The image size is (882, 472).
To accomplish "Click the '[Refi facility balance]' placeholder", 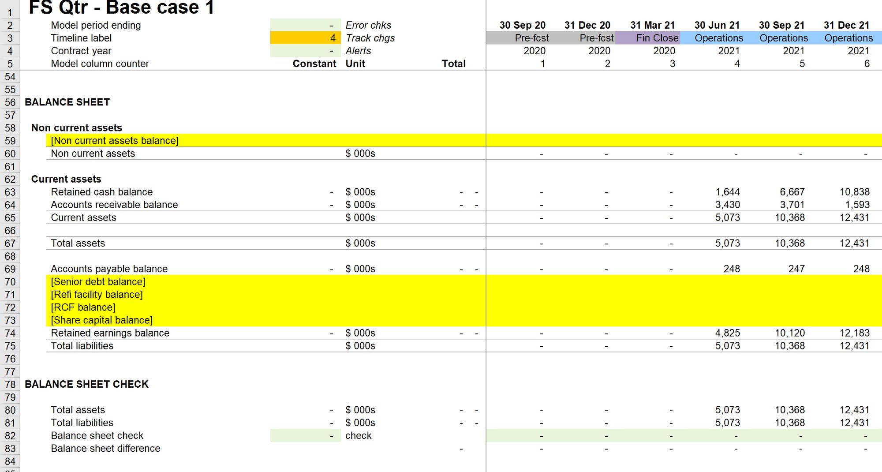I will coord(97,294).
